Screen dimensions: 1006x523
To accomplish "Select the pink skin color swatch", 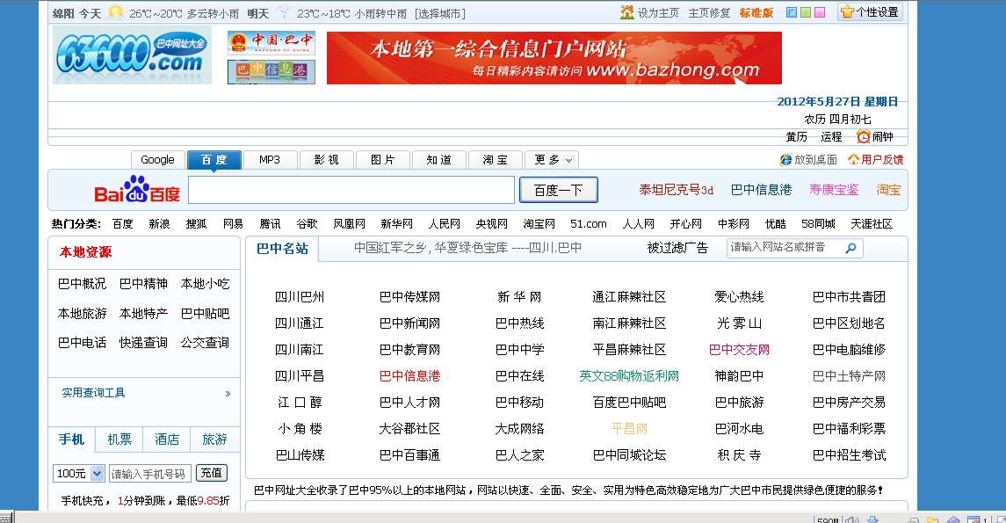I will (x=819, y=11).
